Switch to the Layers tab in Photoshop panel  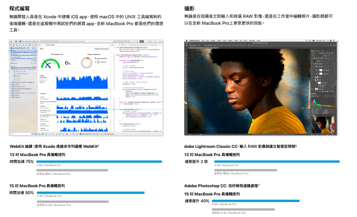[313, 51]
